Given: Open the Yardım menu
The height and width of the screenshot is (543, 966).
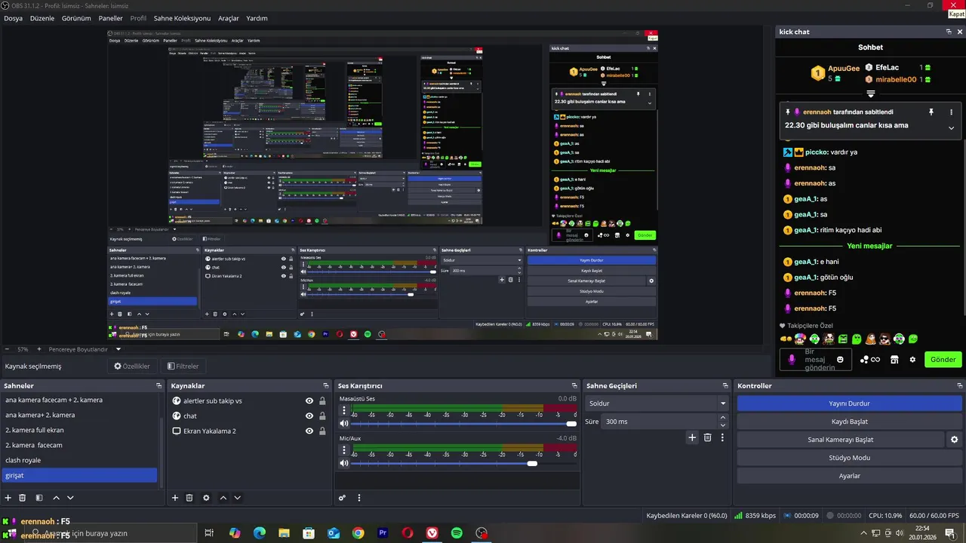Looking at the screenshot, I should tap(257, 18).
